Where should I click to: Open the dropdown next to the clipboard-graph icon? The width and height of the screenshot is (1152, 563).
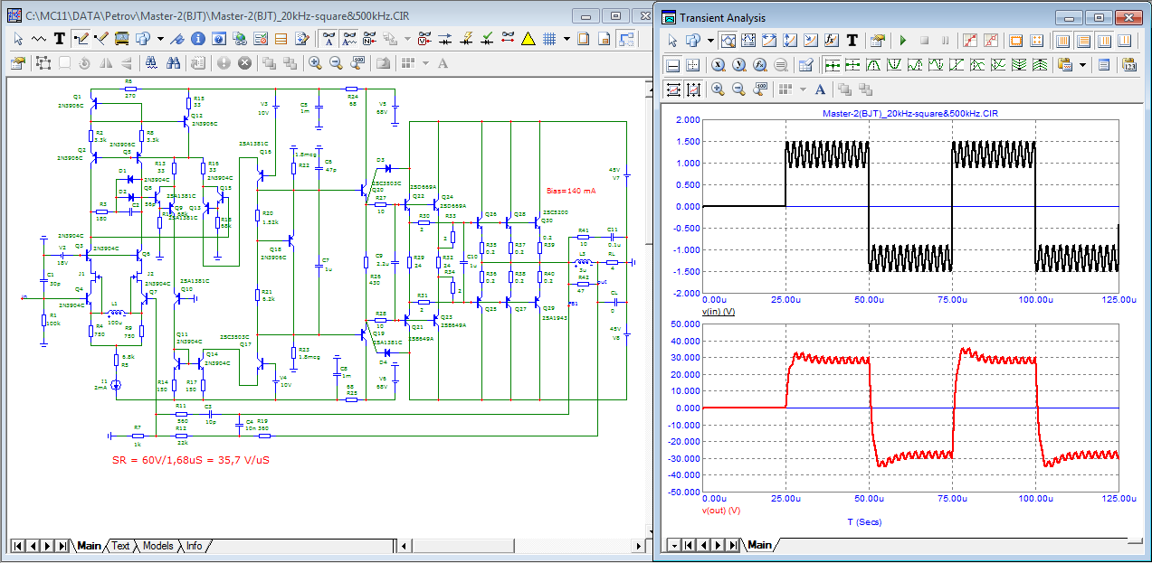(1083, 65)
